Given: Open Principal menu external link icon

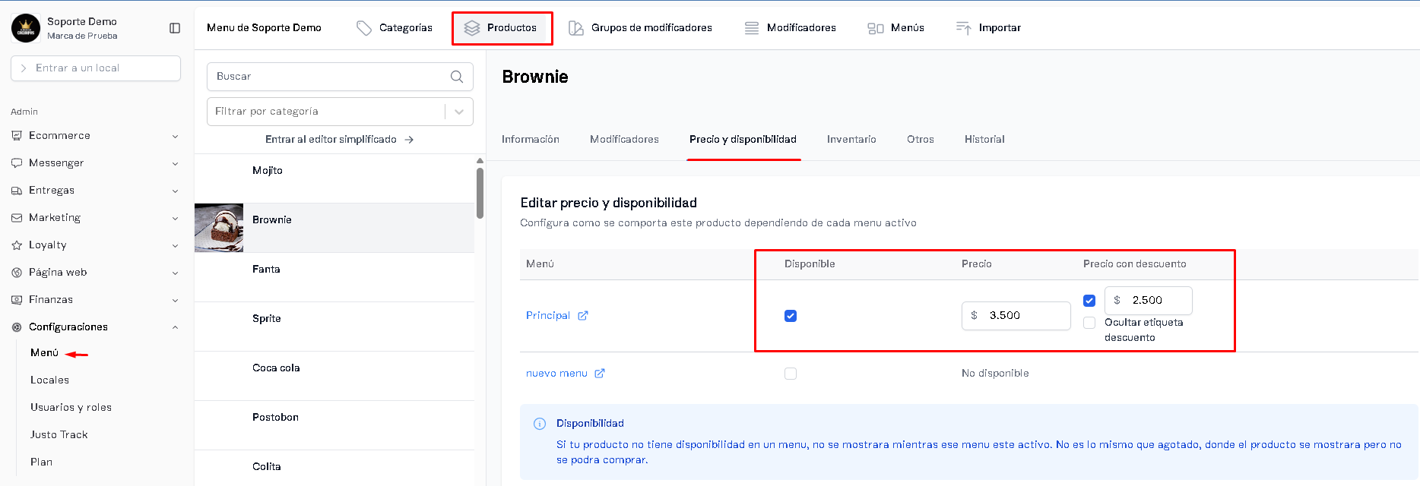Looking at the screenshot, I should point(583,316).
